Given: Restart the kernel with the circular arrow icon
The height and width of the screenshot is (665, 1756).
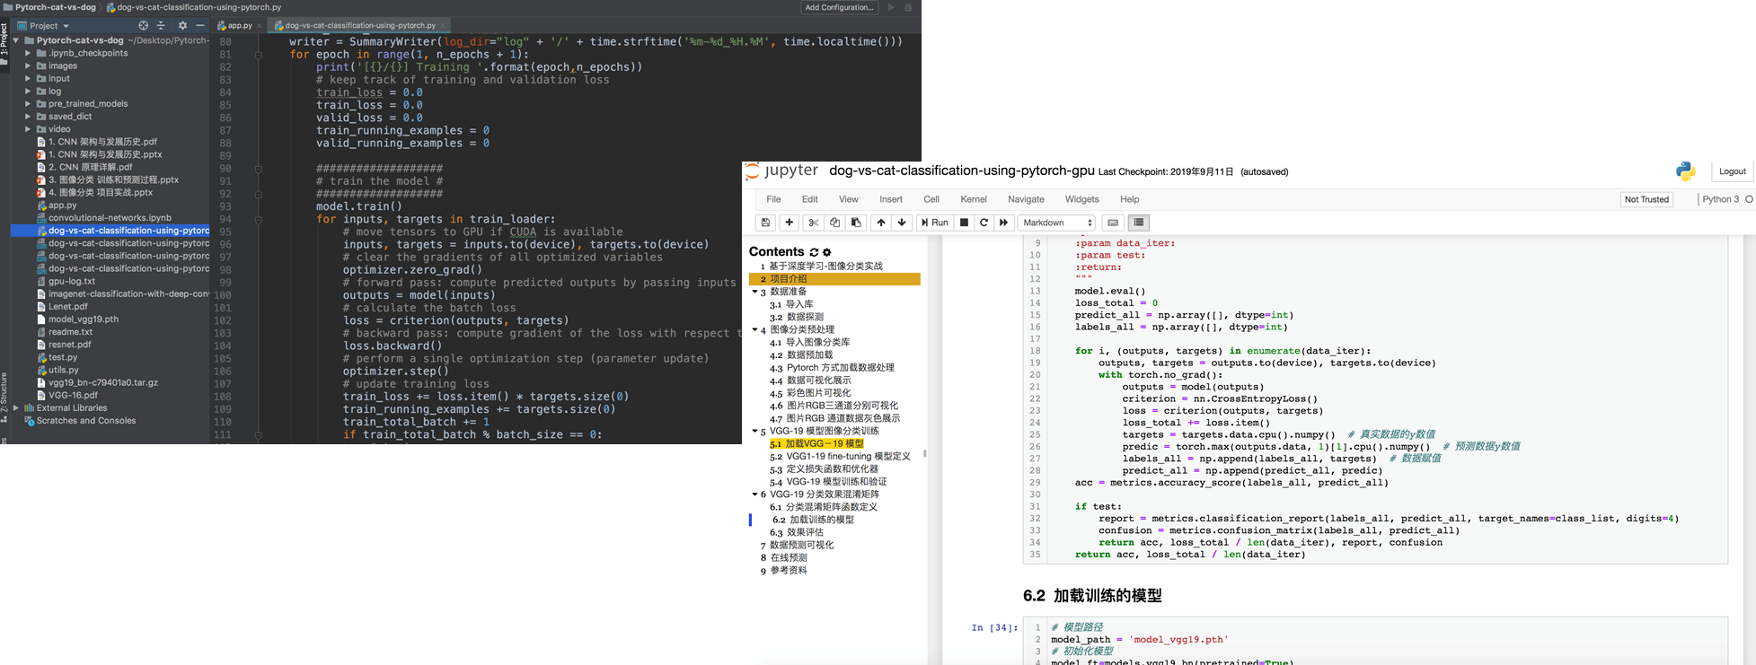Looking at the screenshot, I should pyautogui.click(x=984, y=223).
